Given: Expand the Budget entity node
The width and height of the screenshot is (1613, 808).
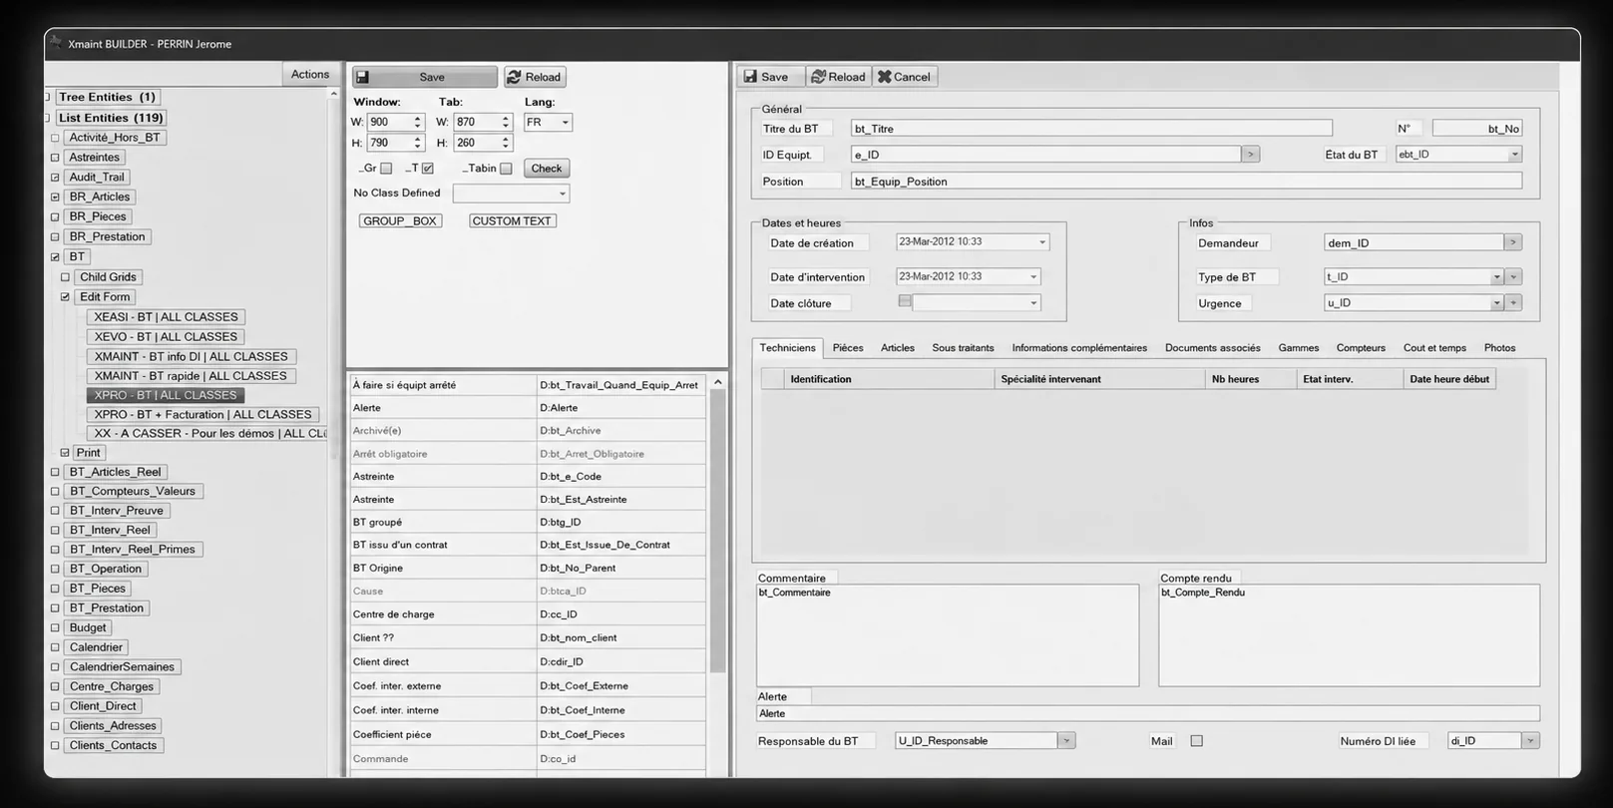Looking at the screenshot, I should pos(55,628).
